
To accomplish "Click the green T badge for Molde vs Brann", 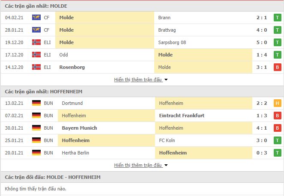I will [277, 18].
